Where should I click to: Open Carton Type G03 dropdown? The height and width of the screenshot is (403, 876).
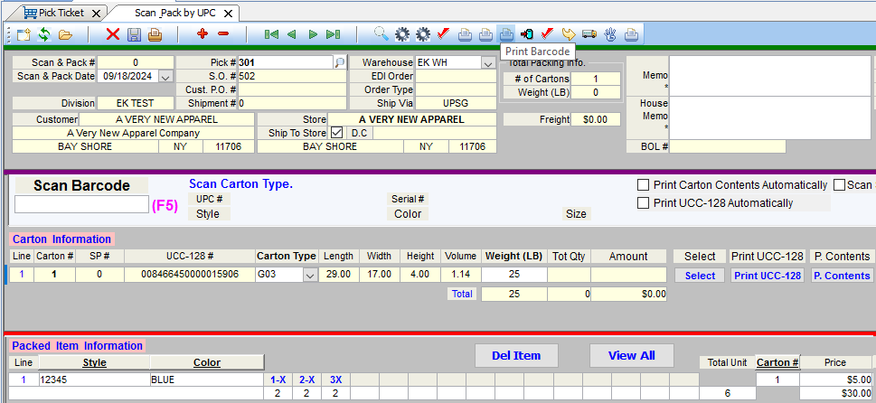tap(311, 275)
